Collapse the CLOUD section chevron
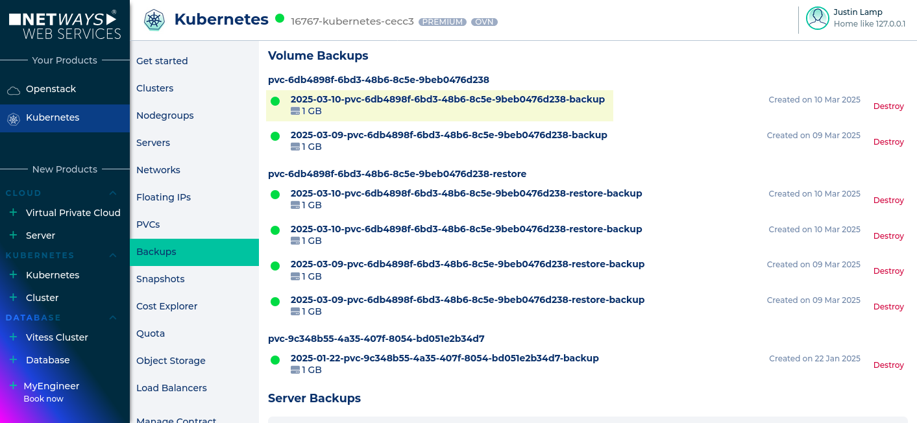Viewport: 917px width, 423px height. 113,193
